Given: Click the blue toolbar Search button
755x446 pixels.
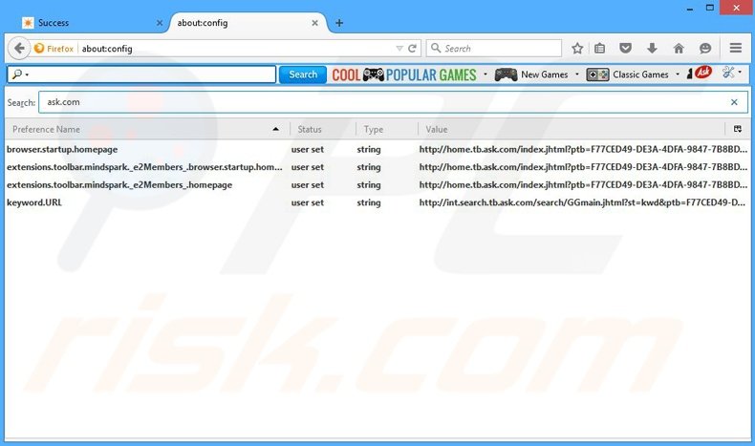Looking at the screenshot, I should click(303, 74).
